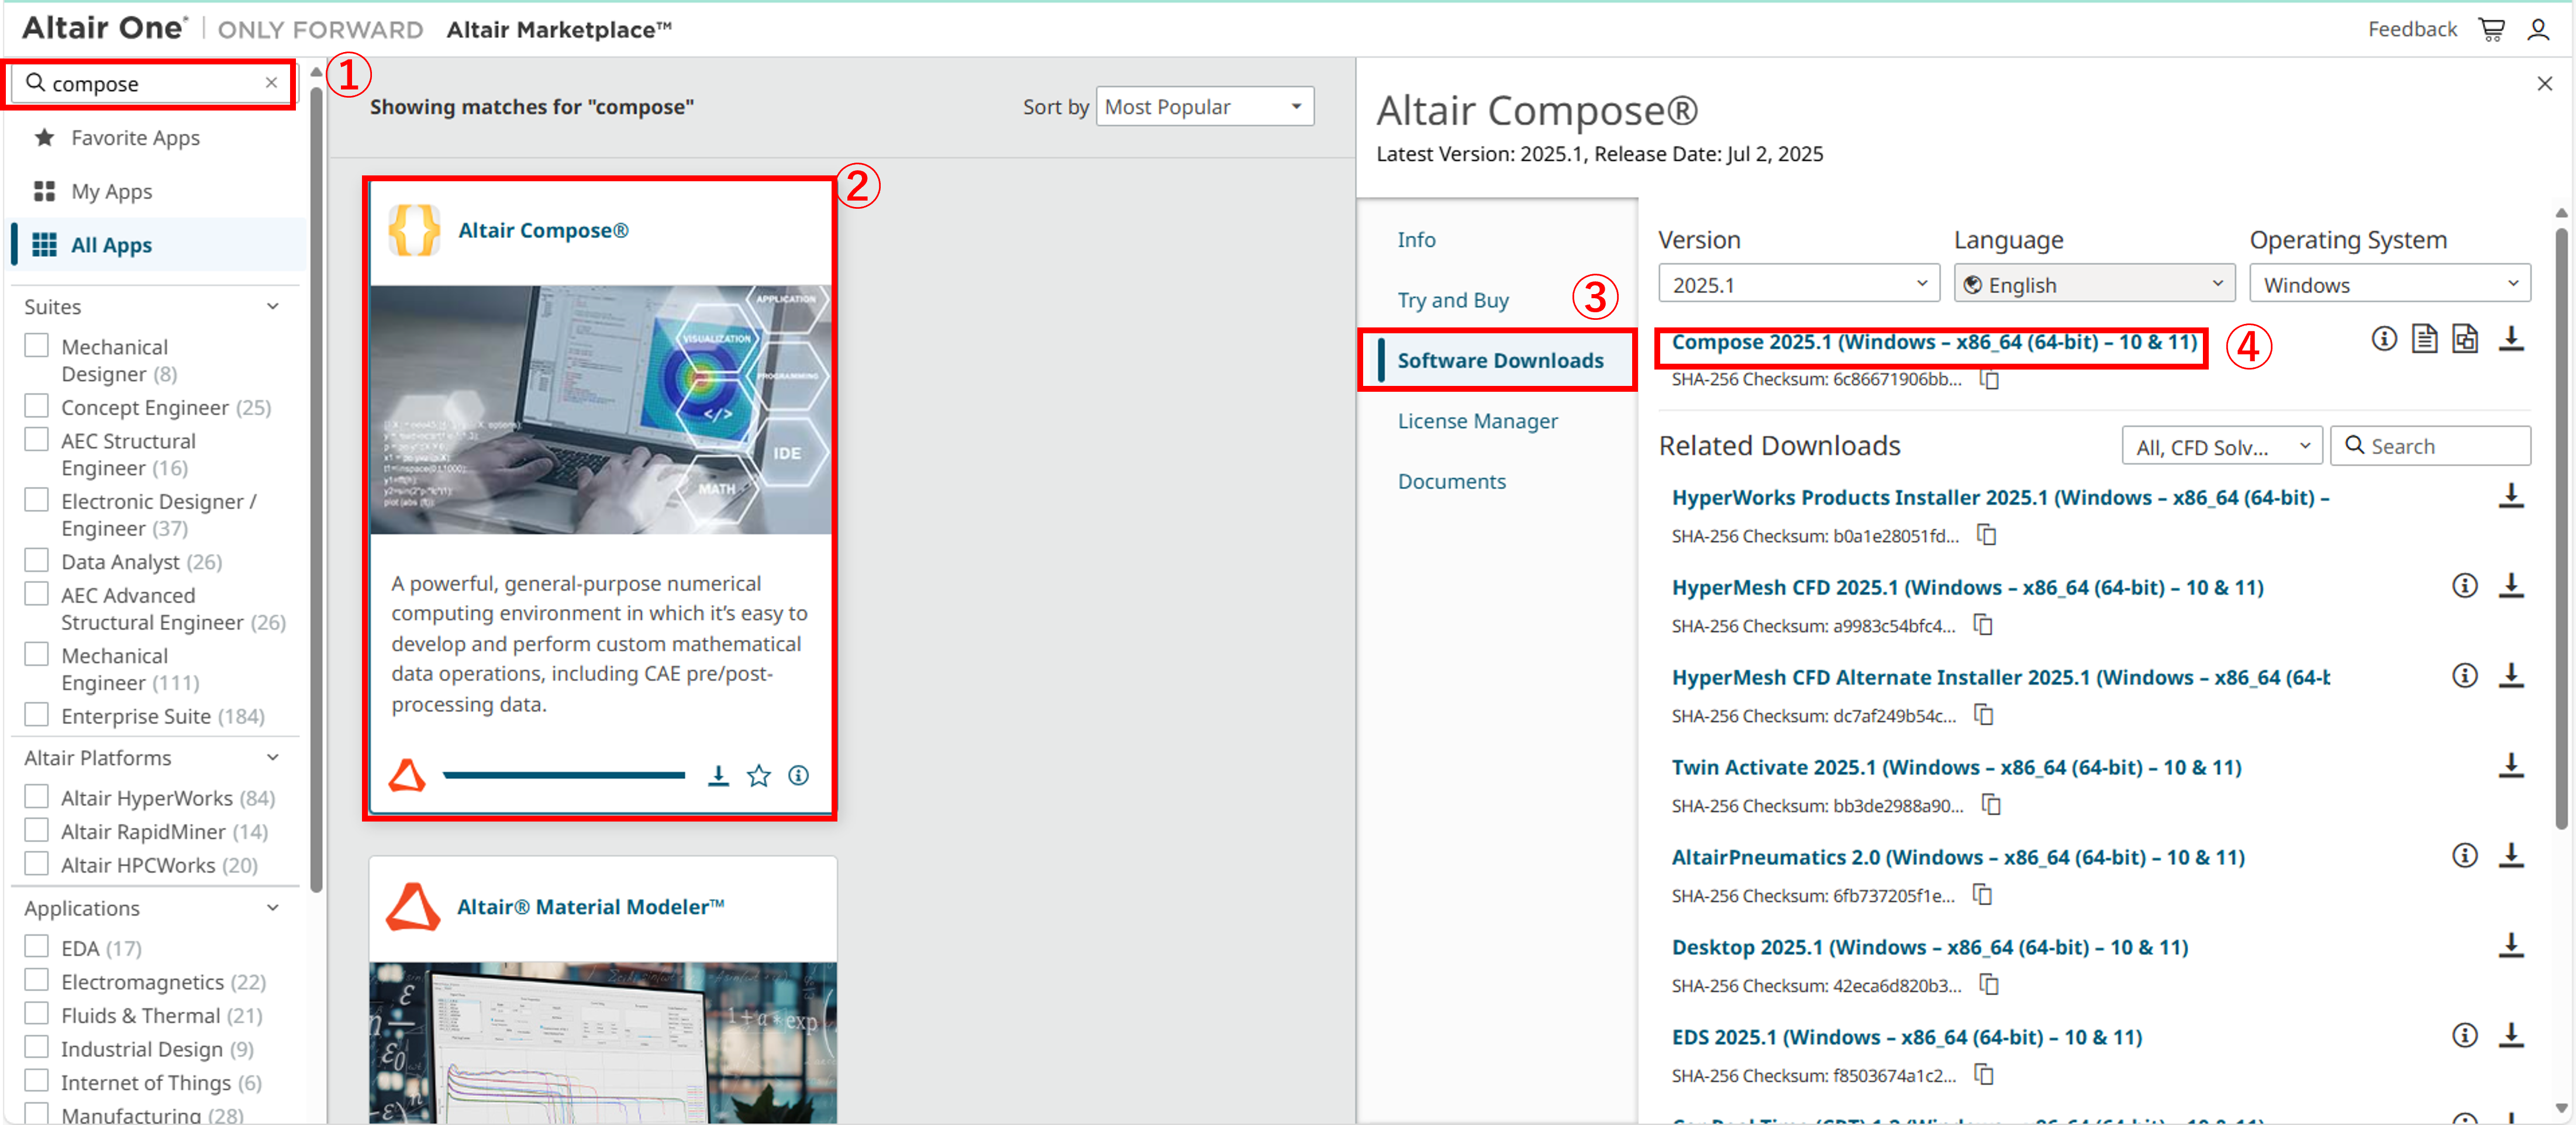2576x1125 pixels.
Task: Open the Desktop 2025.1 Windows download link
Action: pyautogui.click(x=1929, y=947)
